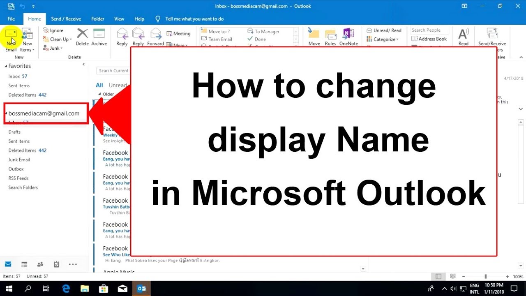The image size is (526, 296).
Task: Open the Rules menu
Action: (330, 37)
